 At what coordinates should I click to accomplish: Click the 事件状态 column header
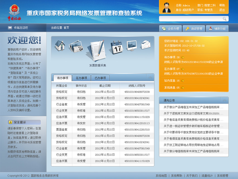(x=81, y=86)
